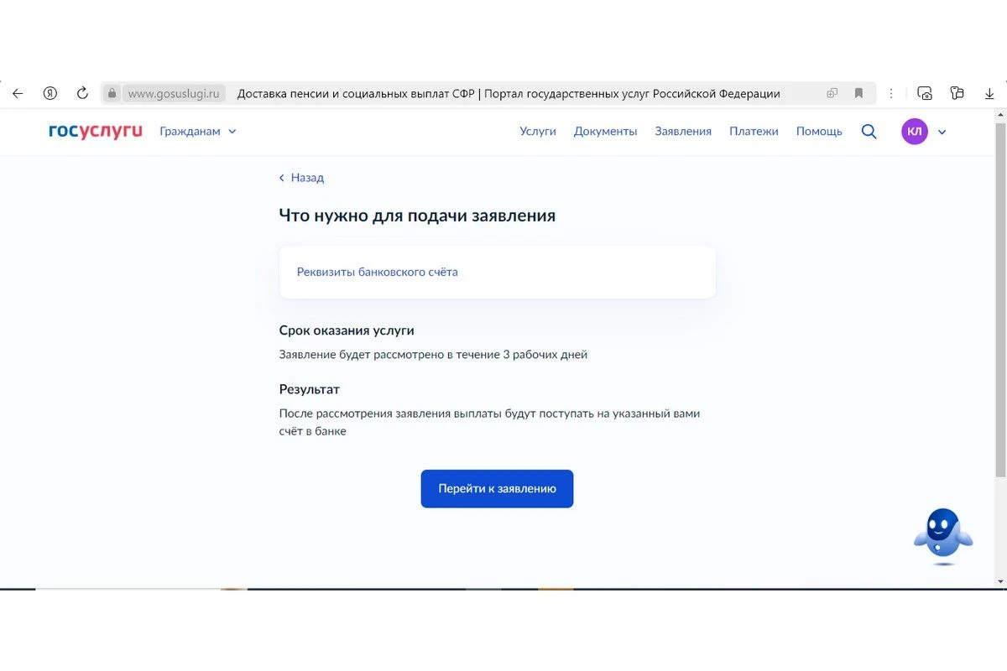Image resolution: width=1007 pixels, height=671 pixels.
Task: Open the Заявления menu item
Action: tap(683, 132)
